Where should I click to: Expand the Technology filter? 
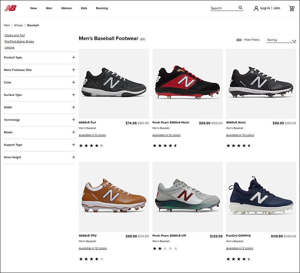(40, 120)
